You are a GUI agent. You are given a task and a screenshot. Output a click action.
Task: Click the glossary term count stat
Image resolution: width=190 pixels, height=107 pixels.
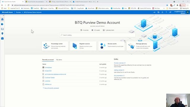coord(108,30)
